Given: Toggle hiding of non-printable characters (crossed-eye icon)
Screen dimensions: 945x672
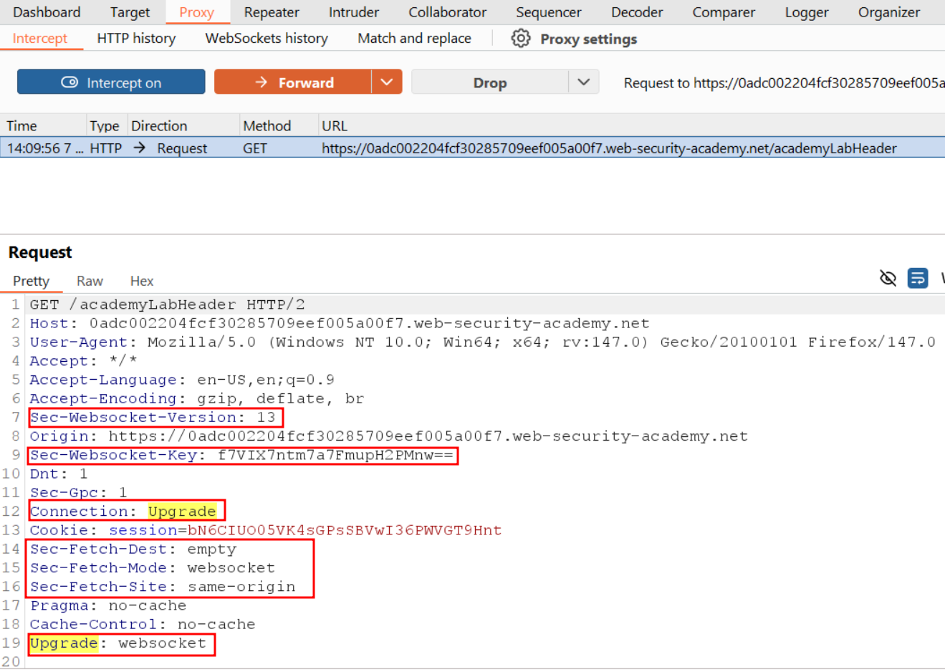Looking at the screenshot, I should tap(888, 278).
